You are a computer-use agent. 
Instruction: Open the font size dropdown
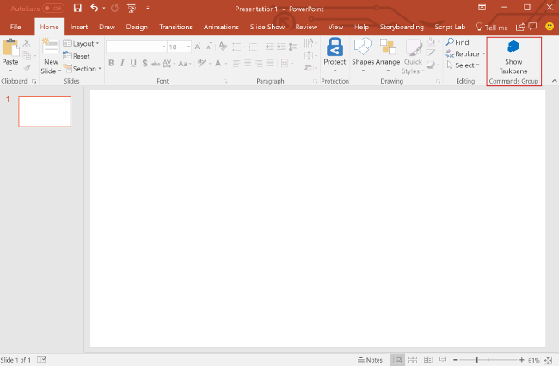188,47
